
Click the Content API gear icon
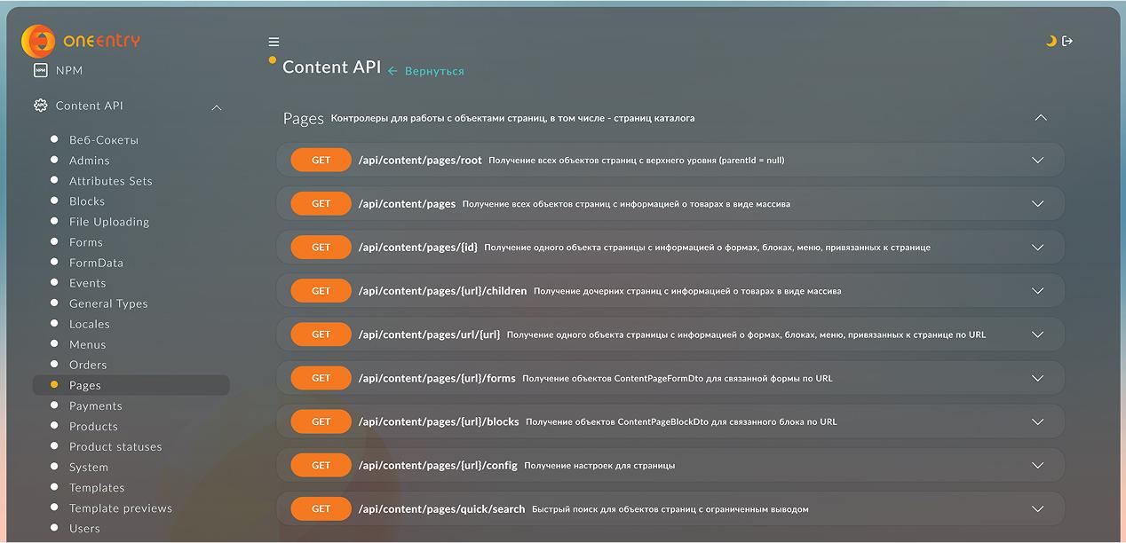coord(40,106)
